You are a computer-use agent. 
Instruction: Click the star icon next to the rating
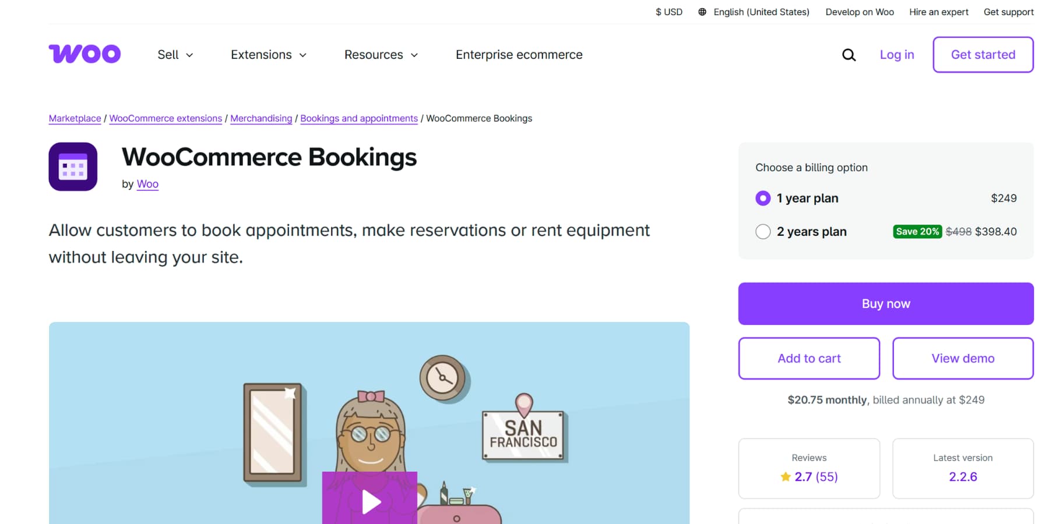point(787,476)
